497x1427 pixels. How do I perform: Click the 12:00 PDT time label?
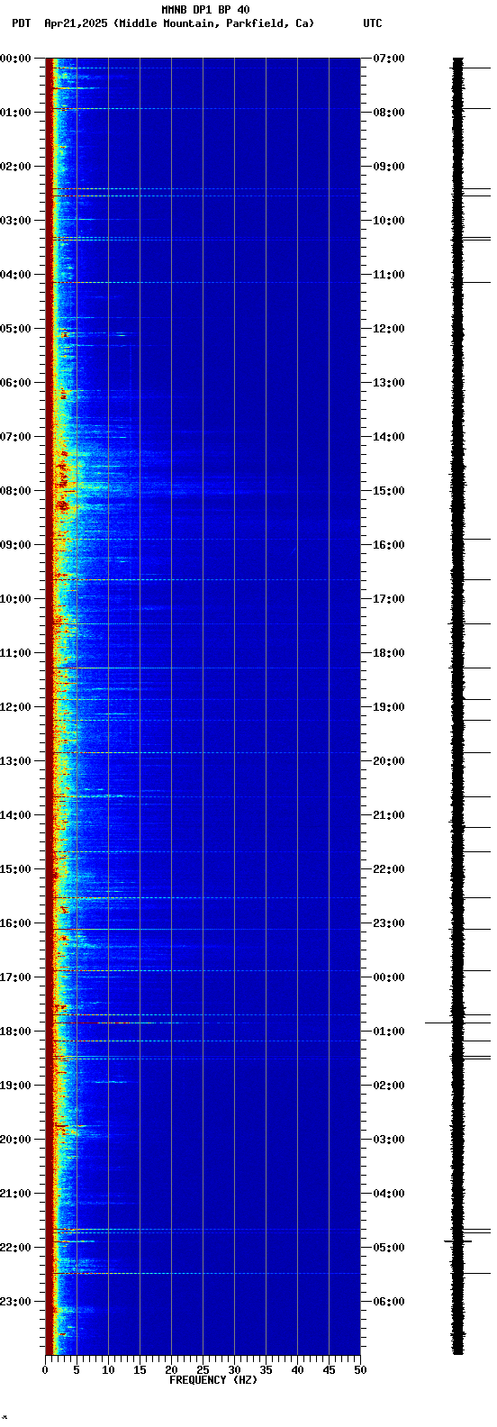(x=16, y=707)
